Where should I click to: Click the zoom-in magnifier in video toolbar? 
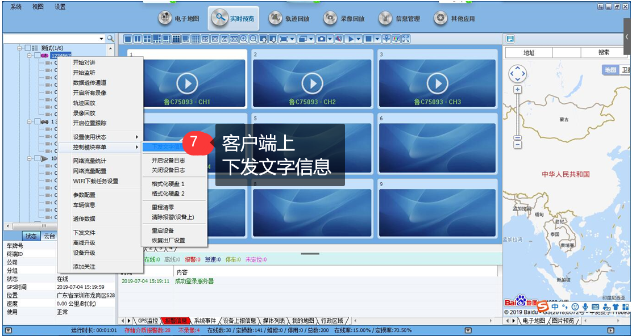pyautogui.click(x=244, y=39)
